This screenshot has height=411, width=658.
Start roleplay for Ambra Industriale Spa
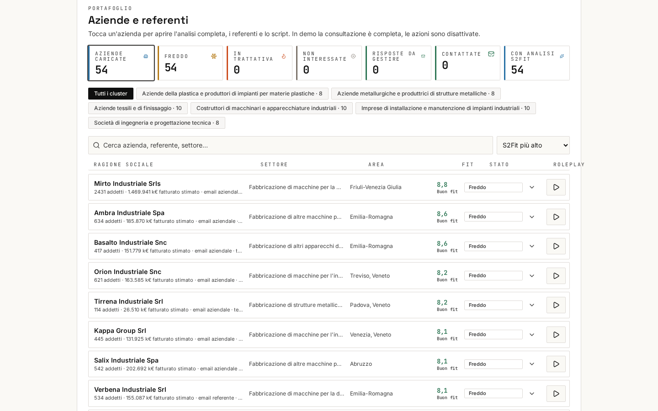tap(556, 217)
